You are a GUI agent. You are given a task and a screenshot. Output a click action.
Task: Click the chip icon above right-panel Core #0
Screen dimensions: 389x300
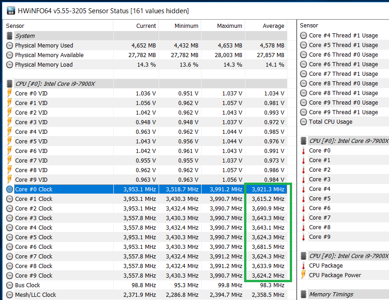(x=304, y=141)
